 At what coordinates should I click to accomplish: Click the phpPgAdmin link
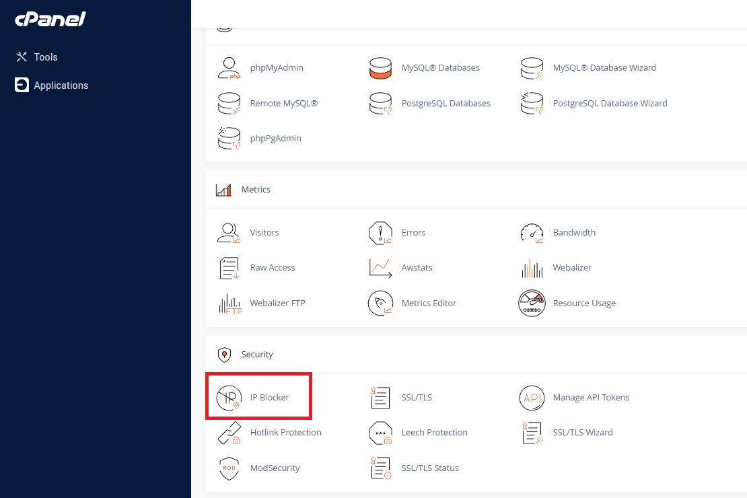click(x=276, y=139)
